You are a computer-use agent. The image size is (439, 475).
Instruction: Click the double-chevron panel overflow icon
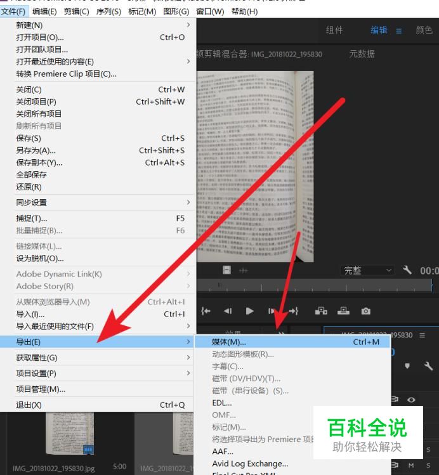point(282,333)
